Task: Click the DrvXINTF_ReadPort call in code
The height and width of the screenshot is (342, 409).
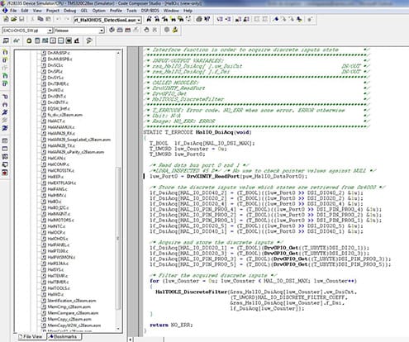Action: pyautogui.click(x=213, y=176)
